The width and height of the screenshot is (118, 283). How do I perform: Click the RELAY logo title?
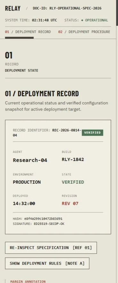coord(13,8)
